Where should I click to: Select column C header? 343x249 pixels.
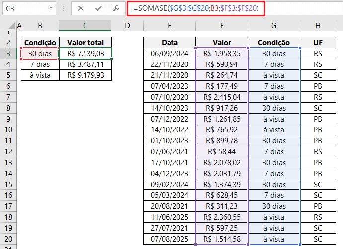click(x=85, y=26)
